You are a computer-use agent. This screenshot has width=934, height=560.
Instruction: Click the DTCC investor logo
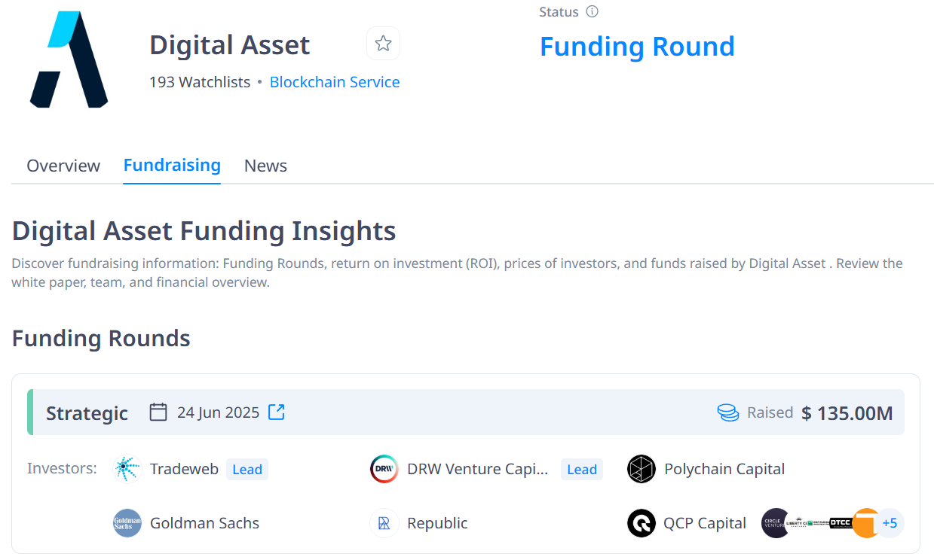(x=840, y=523)
